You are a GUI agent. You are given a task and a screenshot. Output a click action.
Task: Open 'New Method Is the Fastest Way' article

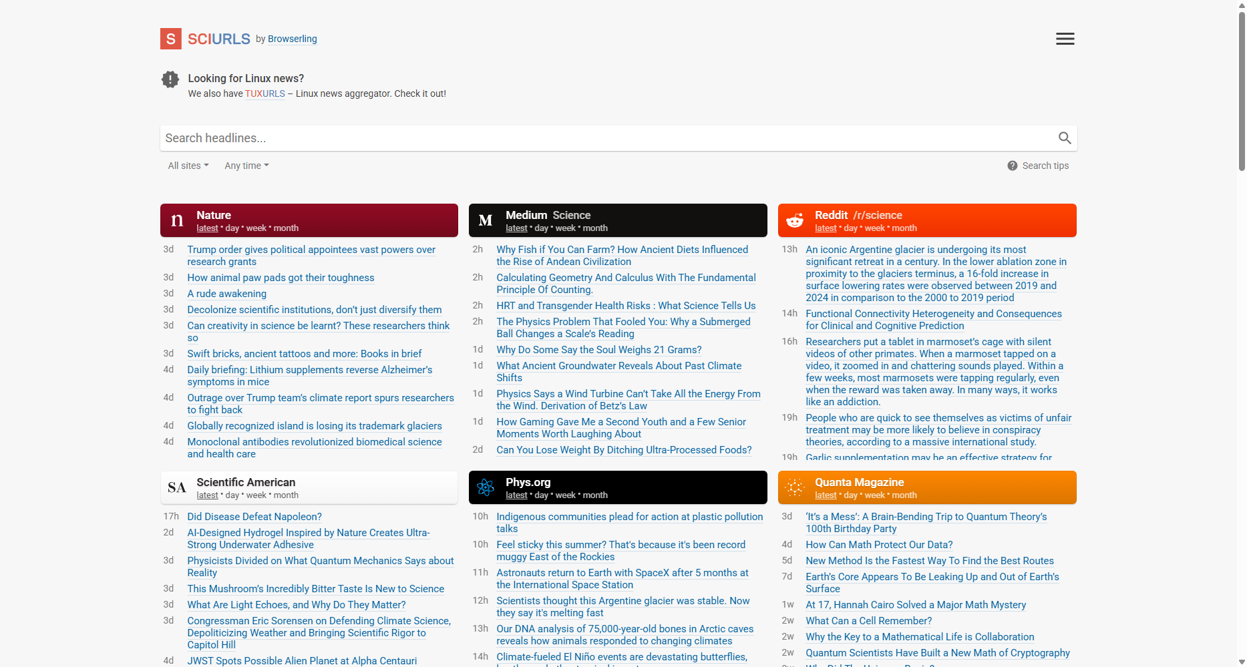pos(930,561)
